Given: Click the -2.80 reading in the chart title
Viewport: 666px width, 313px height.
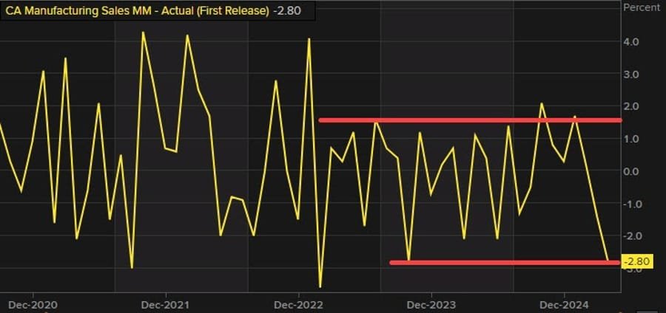Looking at the screenshot, I should click(286, 10).
